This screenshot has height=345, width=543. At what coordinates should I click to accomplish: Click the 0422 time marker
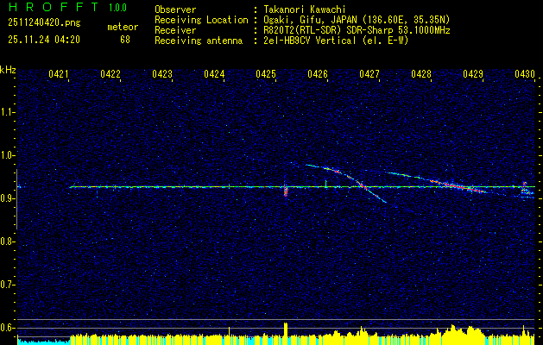coord(110,73)
